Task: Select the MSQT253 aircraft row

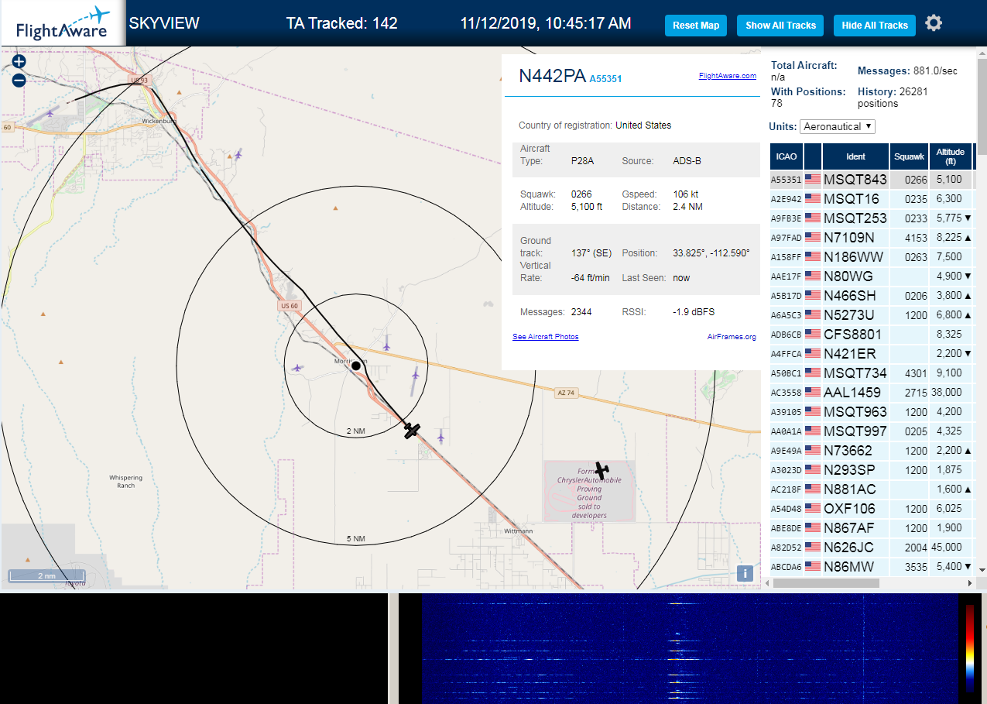Action: tap(871, 218)
